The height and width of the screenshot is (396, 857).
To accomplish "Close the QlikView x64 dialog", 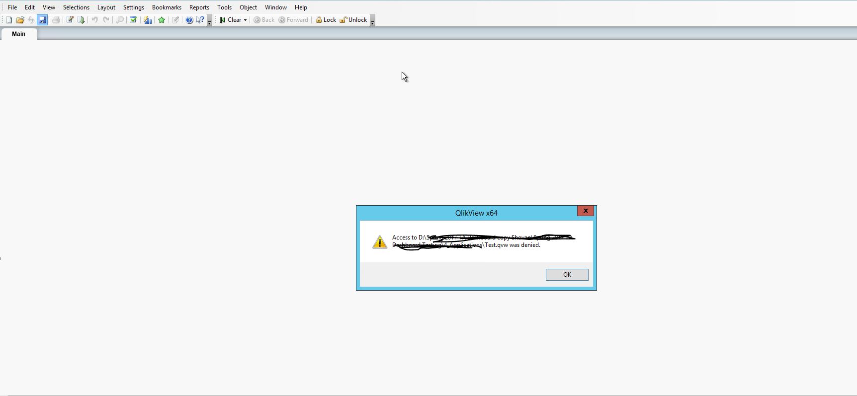I will click(586, 211).
